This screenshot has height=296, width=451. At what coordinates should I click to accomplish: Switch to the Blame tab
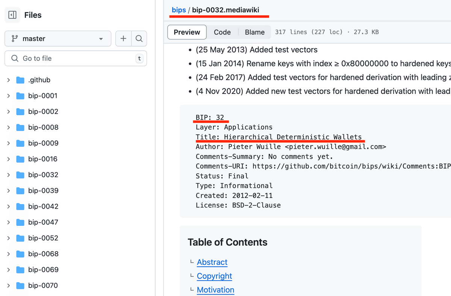point(254,32)
